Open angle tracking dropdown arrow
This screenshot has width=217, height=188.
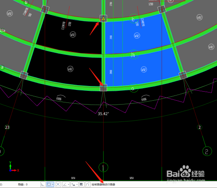tap(69, 185)
